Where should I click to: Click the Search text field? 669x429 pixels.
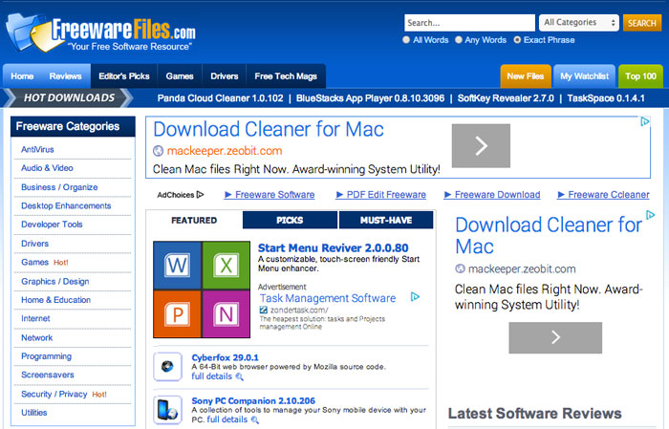pyautogui.click(x=469, y=23)
